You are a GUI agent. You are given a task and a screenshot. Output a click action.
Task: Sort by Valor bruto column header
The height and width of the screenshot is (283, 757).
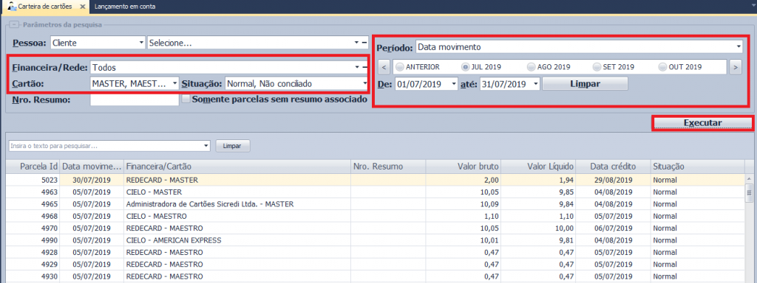pos(463,167)
